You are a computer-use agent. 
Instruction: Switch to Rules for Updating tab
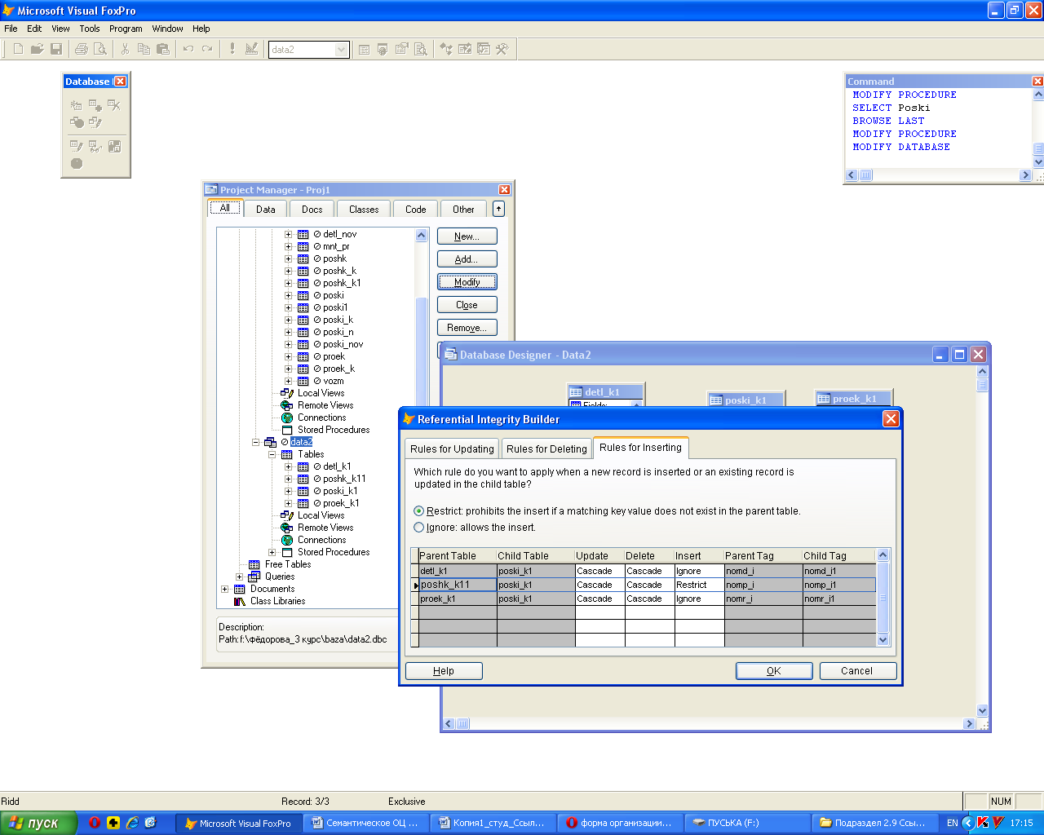tap(452, 449)
